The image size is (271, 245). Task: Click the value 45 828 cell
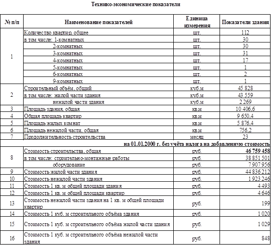pos(245,88)
